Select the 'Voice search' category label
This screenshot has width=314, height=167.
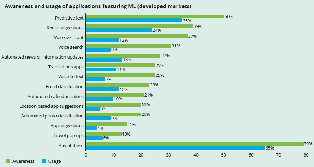pyautogui.click(x=71, y=47)
